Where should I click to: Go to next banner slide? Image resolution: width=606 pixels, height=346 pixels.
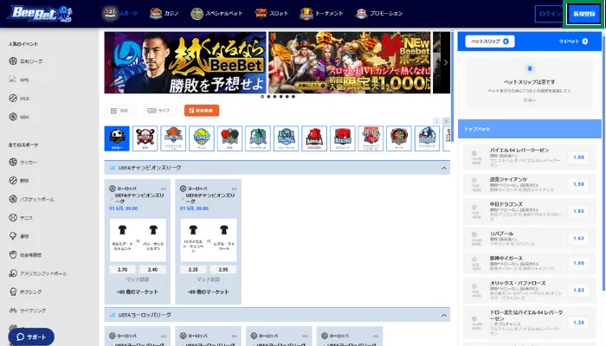pyautogui.click(x=446, y=62)
